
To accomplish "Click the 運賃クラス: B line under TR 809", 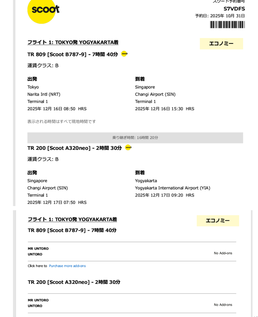I will (43, 65).
